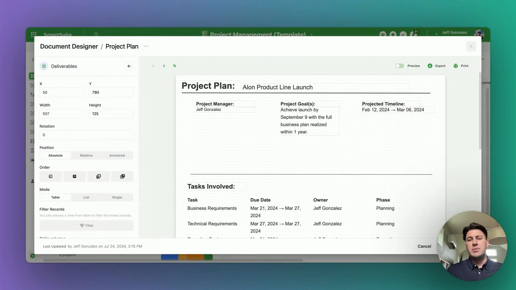
Task: Close the Document Designer dialog
Action: pos(471,46)
